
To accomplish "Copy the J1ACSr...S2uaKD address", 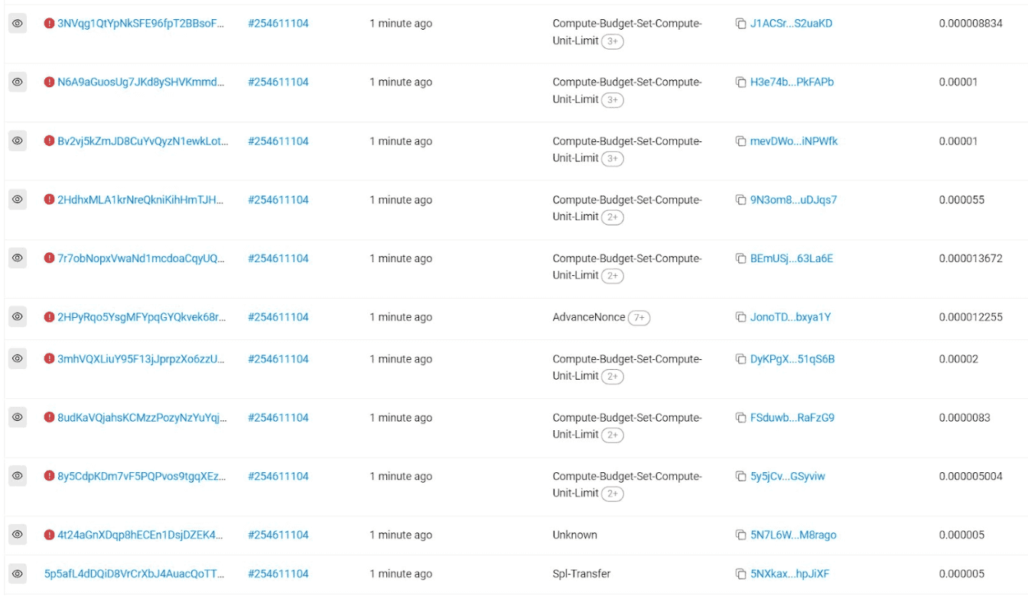I will click(x=740, y=24).
